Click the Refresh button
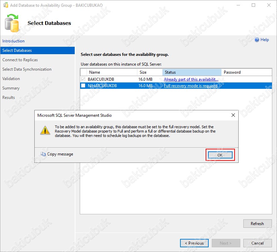Viewport: 277px width, 252px height. pyautogui.click(x=257, y=223)
